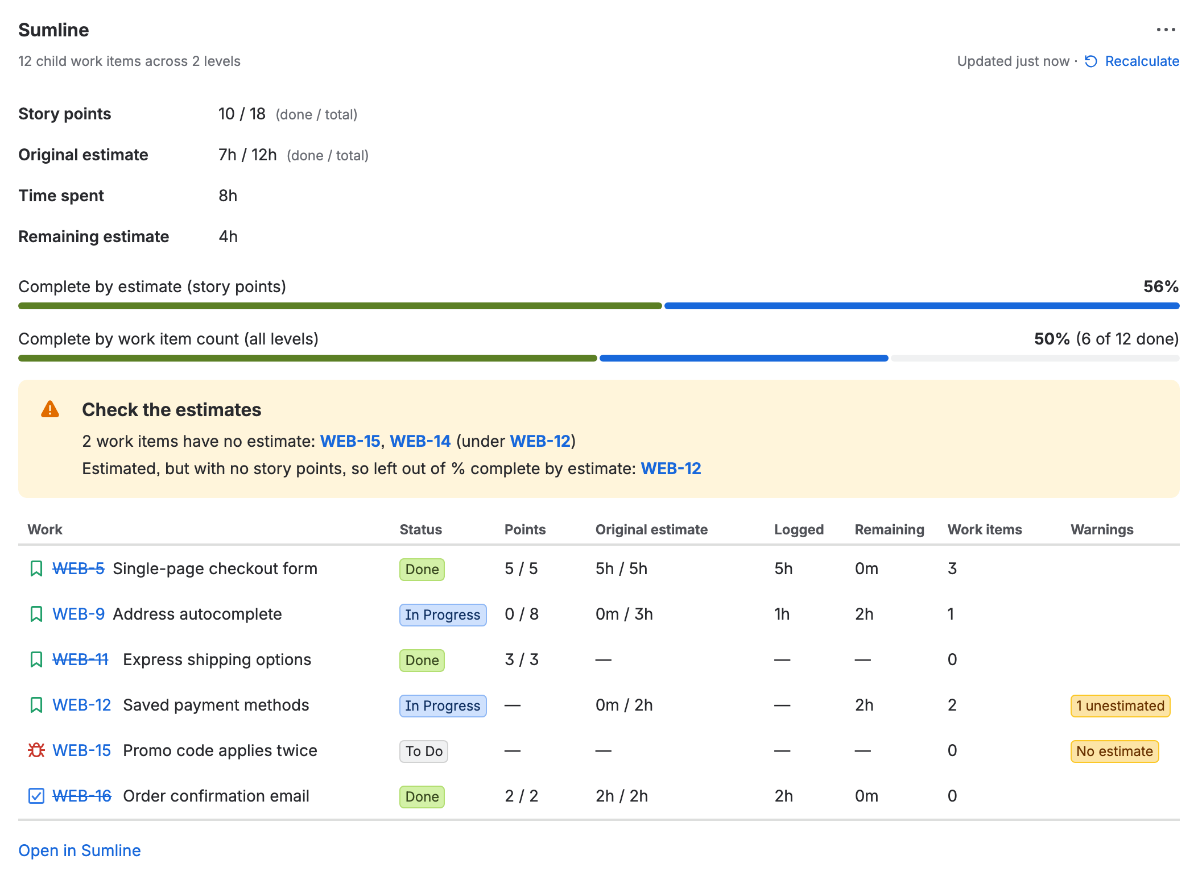1198x880 pixels.
Task: Click the To Do status badge for WEB-15
Action: point(424,751)
